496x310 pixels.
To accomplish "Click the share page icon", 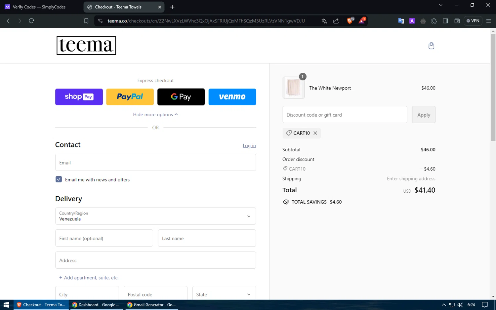I will (336, 21).
